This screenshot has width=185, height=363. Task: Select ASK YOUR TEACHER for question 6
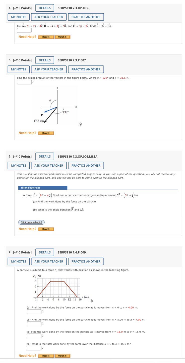pyautogui.click(x=49, y=165)
